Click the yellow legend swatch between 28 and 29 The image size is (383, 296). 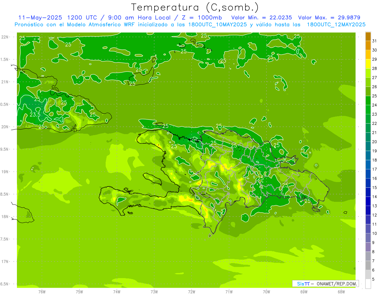[x=368, y=64]
